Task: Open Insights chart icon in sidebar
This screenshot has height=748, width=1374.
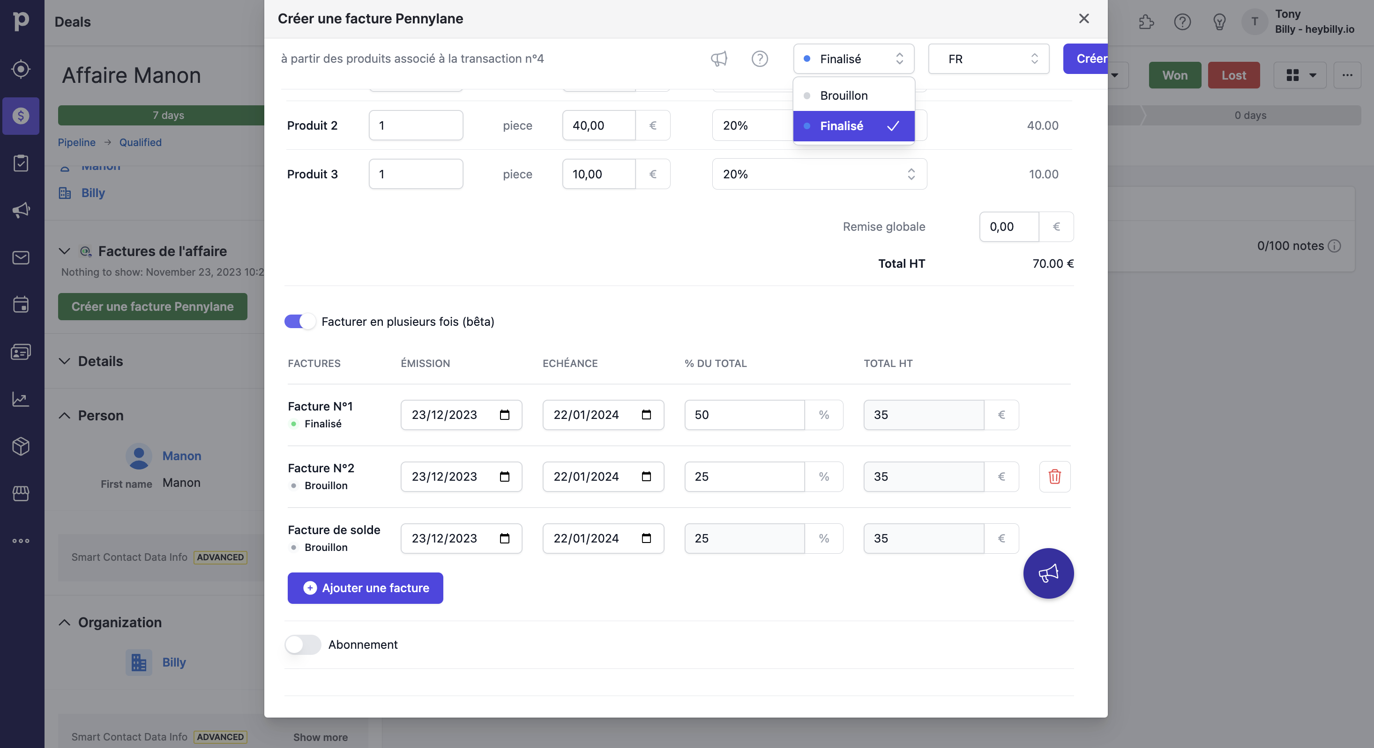Action: point(21,399)
